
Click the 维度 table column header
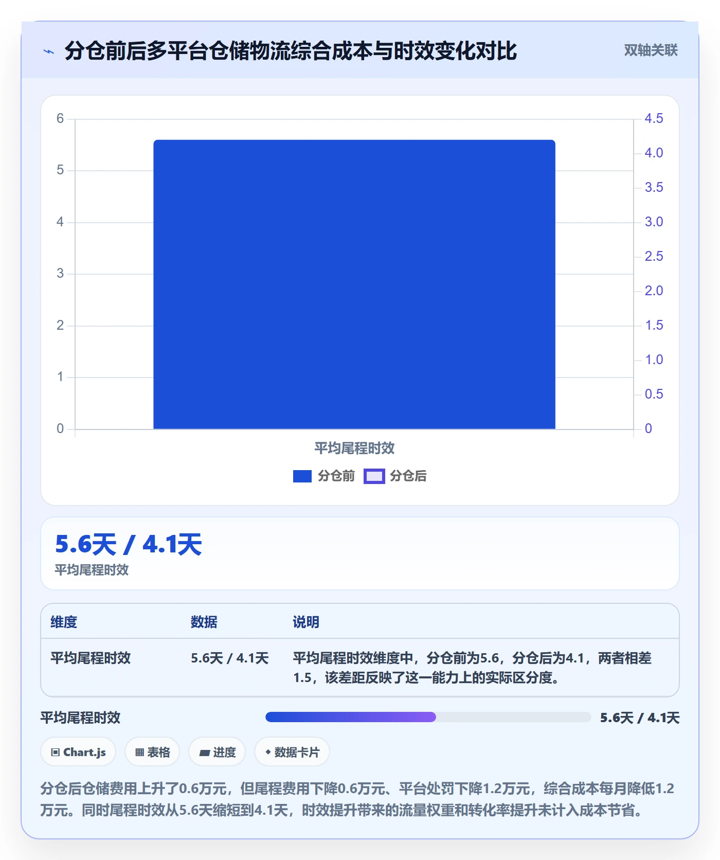[64, 622]
